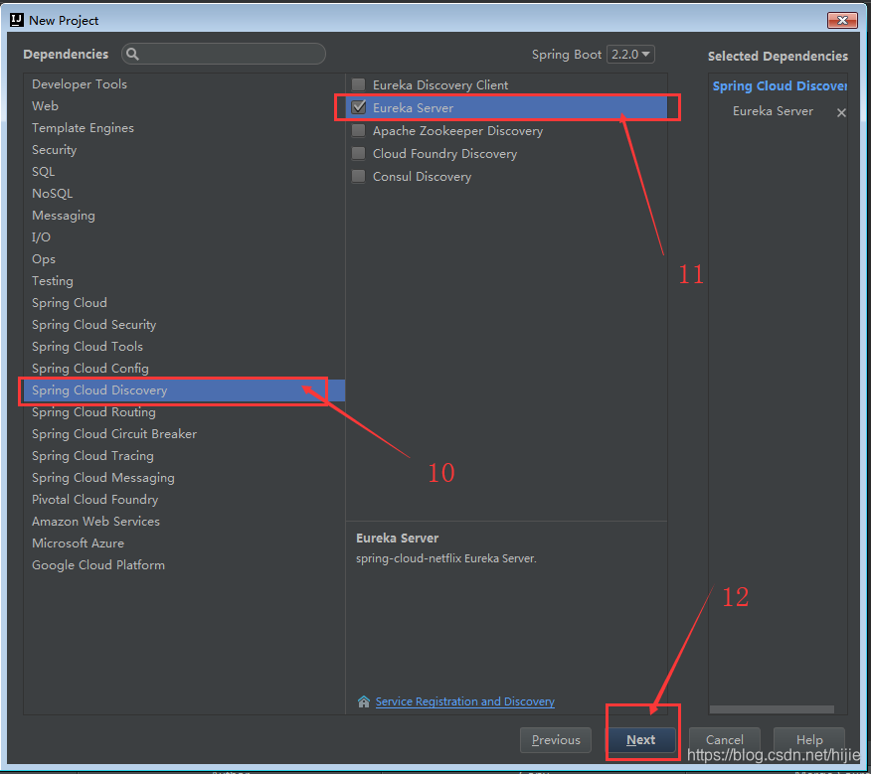Select the Web category
The image size is (871, 774).
pos(184,105)
